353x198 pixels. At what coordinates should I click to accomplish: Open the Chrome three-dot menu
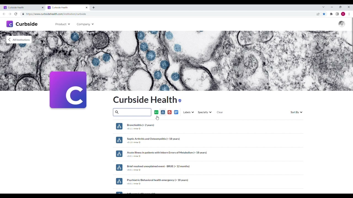coord(349,14)
